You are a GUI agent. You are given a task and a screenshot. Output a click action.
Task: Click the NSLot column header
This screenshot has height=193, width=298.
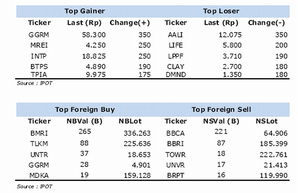(267, 121)
